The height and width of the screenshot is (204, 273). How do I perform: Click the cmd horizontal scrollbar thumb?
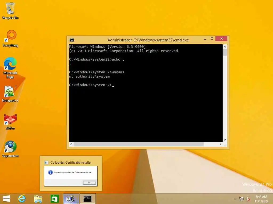(x=139, y=144)
